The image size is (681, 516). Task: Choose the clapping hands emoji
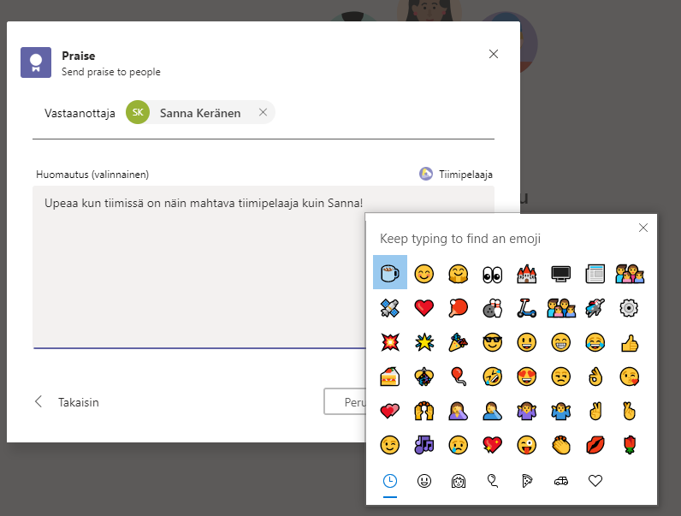pos(560,445)
